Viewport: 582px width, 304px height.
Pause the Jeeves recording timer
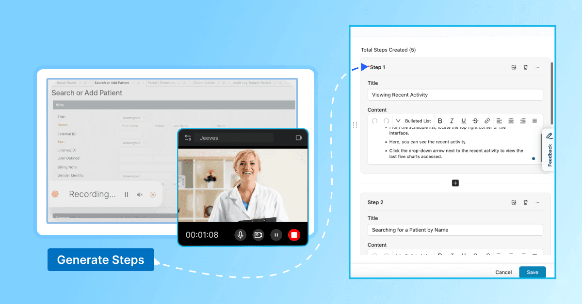(276, 235)
